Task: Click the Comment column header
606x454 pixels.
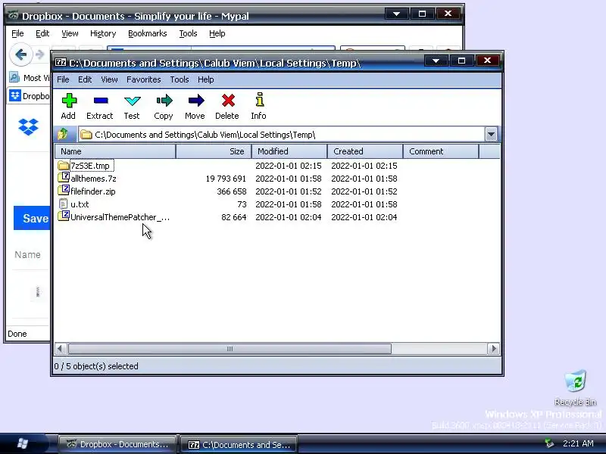Action: [441, 151]
